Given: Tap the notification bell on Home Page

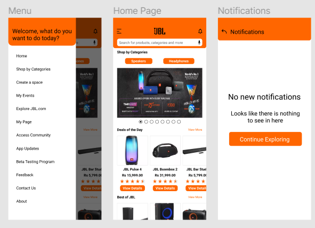Looking at the screenshot, I should tap(200, 31).
